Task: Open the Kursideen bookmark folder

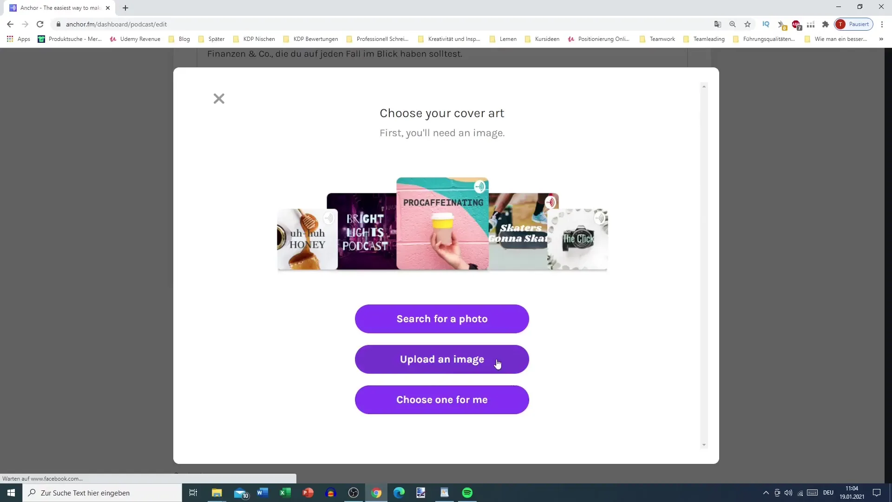Action: pos(542,39)
